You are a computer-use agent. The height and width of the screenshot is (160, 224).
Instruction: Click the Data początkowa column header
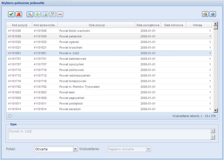pyautogui.click(x=147, y=25)
